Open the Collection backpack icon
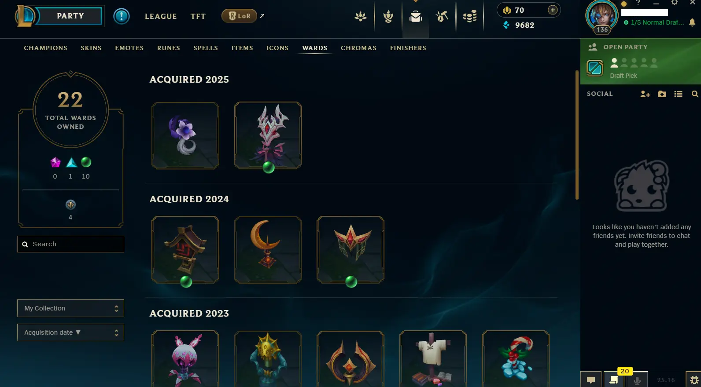 415,17
